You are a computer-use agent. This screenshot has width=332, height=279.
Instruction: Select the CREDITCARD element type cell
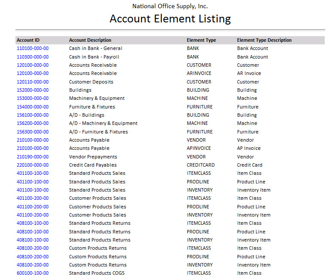pos(201,165)
